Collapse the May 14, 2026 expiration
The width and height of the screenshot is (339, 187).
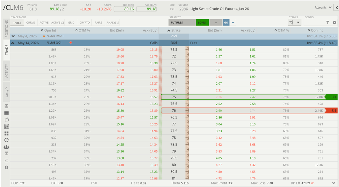(x=13, y=43)
